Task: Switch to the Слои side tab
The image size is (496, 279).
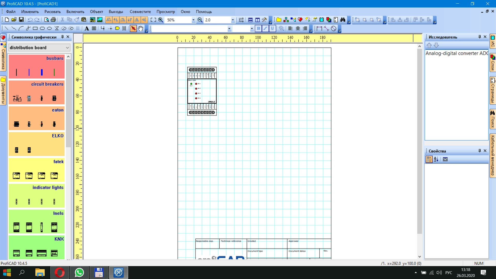Action: [x=493, y=62]
